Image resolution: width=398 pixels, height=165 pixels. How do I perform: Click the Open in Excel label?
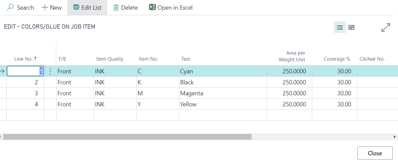coord(175,8)
